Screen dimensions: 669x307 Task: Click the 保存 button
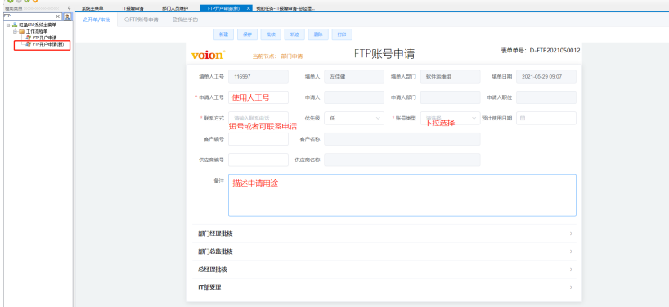[247, 34]
